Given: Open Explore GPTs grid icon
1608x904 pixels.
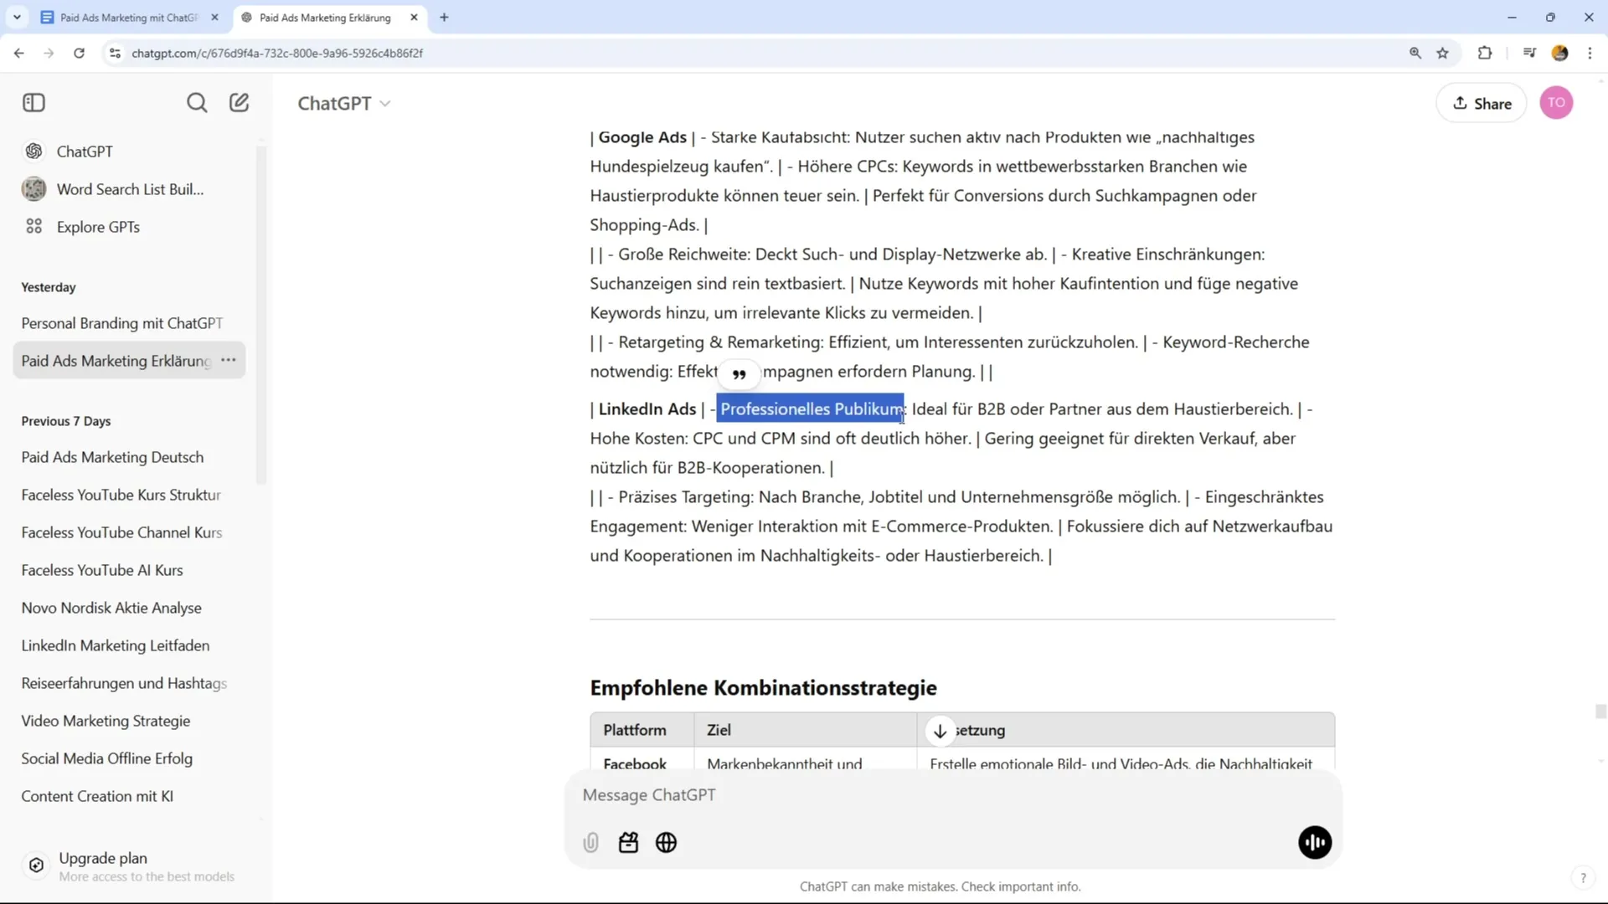Looking at the screenshot, I should click(x=33, y=227).
